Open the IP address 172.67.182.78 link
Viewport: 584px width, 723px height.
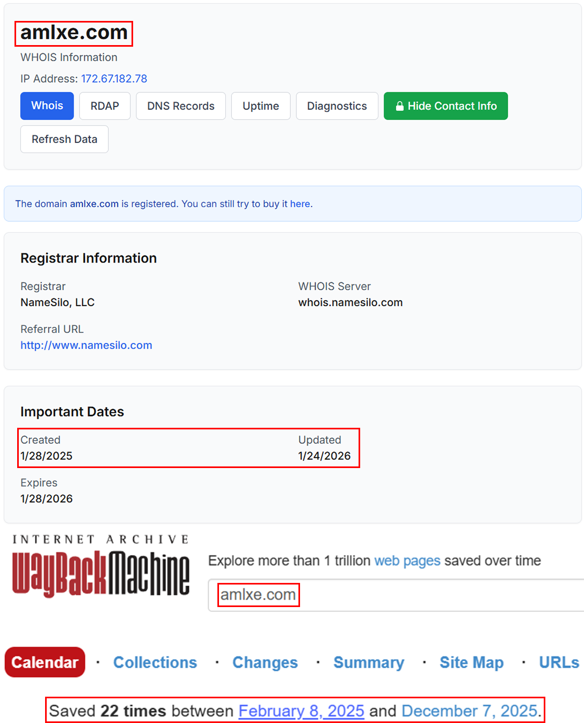[x=114, y=78]
